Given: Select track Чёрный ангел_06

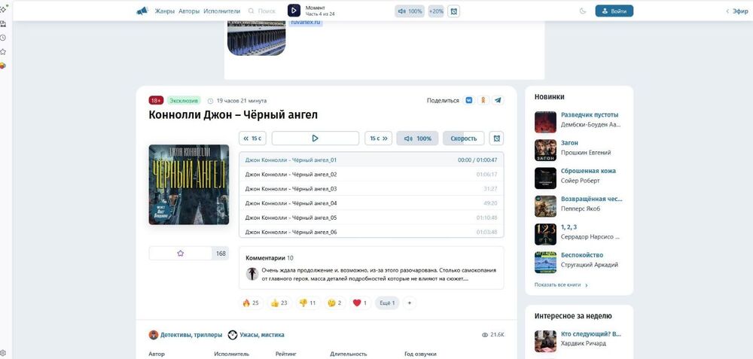Looking at the screenshot, I should click(x=371, y=231).
